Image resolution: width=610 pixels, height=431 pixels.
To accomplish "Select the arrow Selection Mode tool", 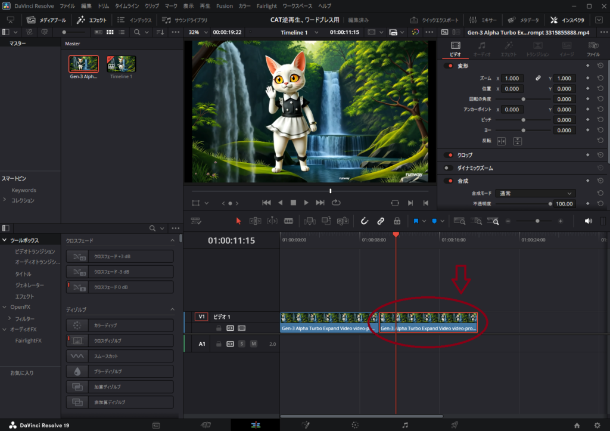I will [238, 221].
